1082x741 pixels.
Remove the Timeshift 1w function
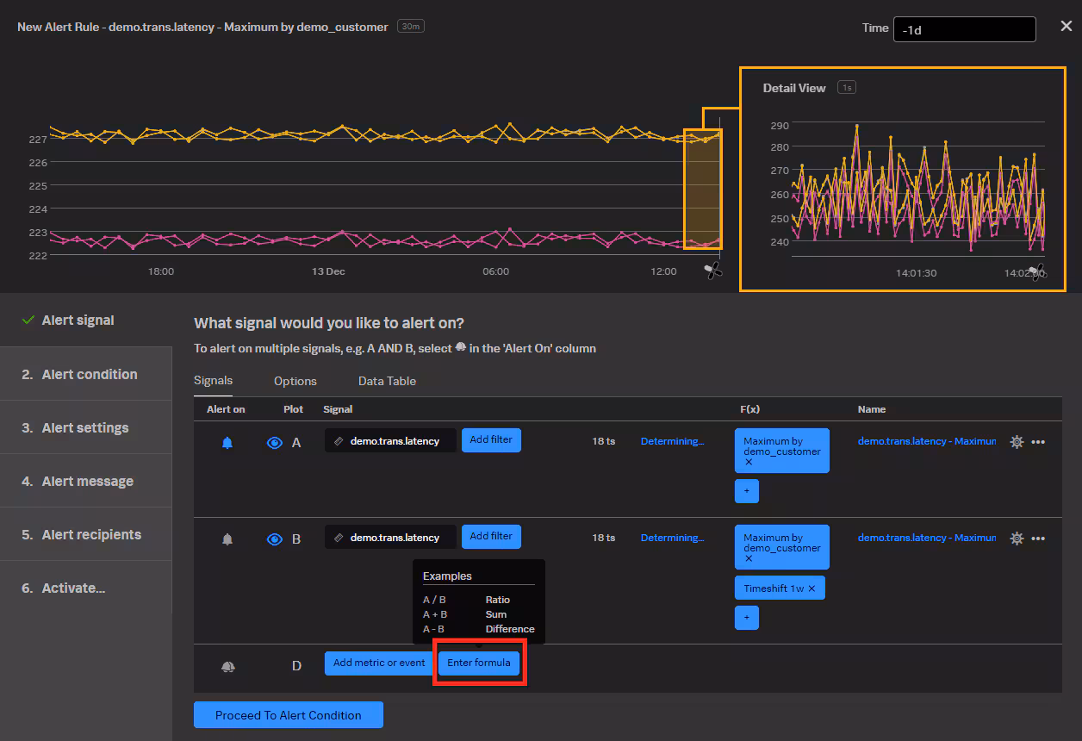(811, 588)
